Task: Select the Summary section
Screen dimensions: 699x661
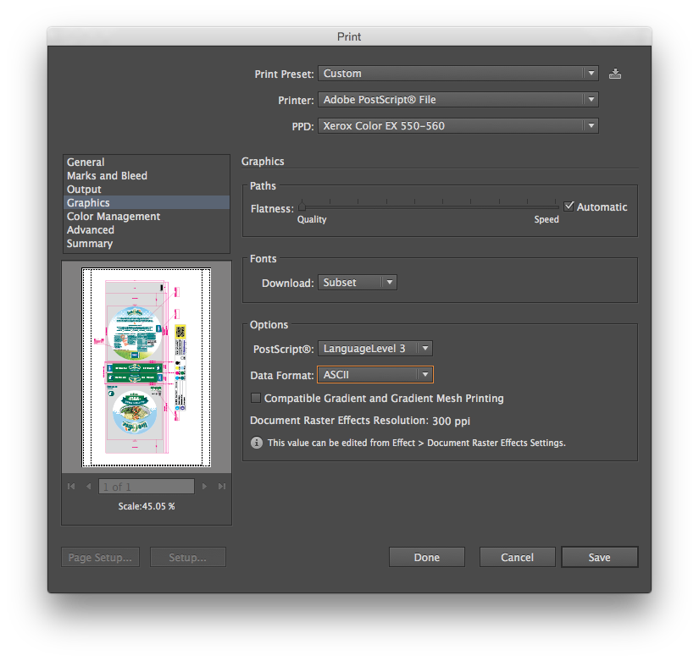Action: tap(89, 243)
